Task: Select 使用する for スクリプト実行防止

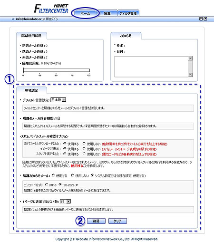Action: click(65, 154)
